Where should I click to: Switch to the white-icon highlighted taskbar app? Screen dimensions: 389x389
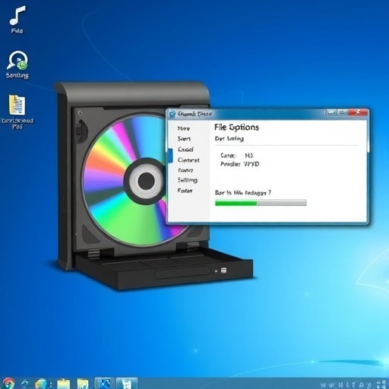[127, 383]
